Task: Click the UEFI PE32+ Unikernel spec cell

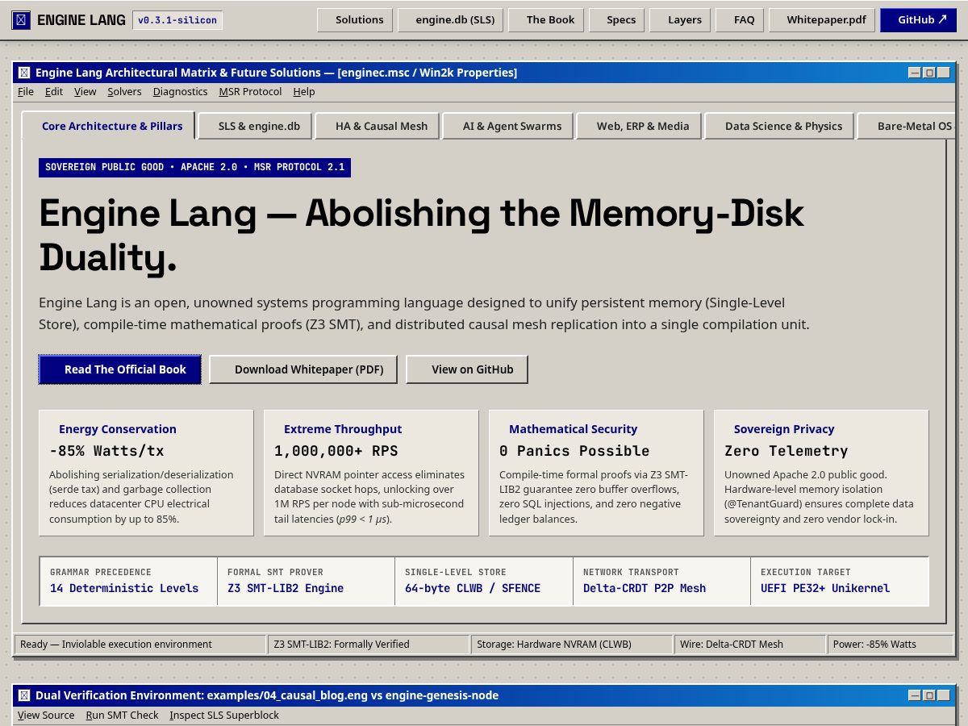Action: (840, 581)
